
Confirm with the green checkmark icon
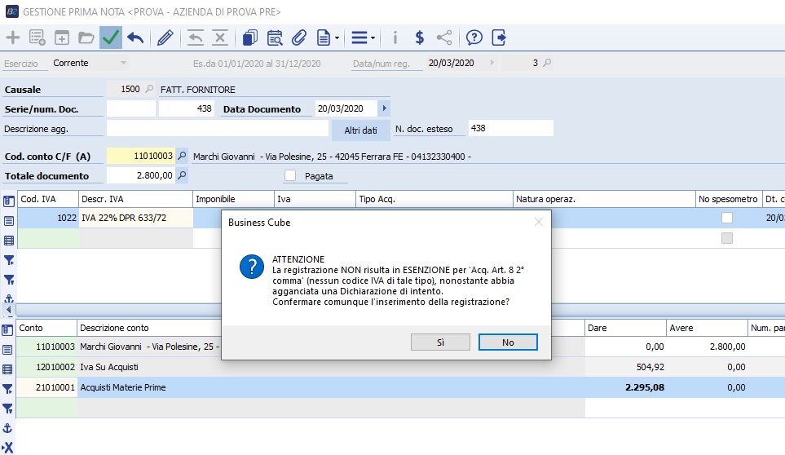(111, 38)
